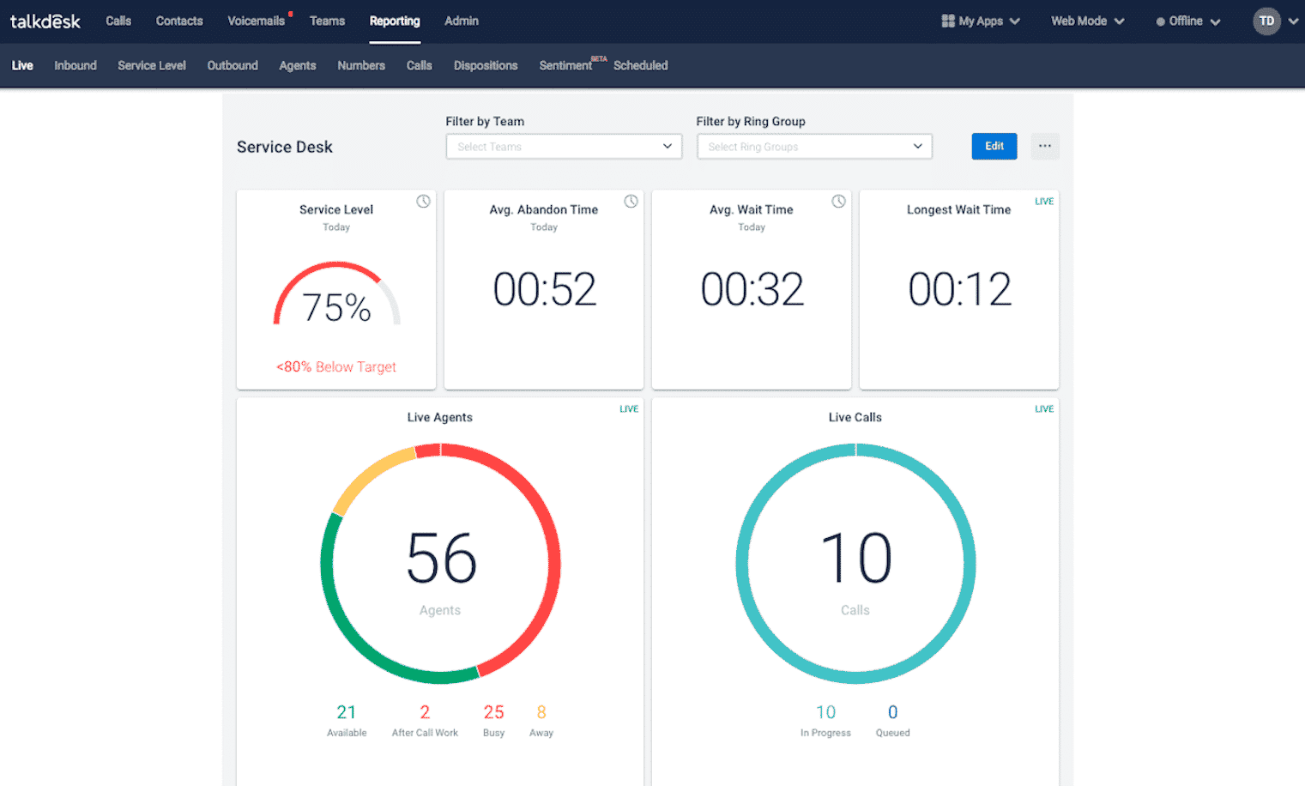Open the Select Teams dropdown
This screenshot has width=1305, height=786.
coord(563,146)
